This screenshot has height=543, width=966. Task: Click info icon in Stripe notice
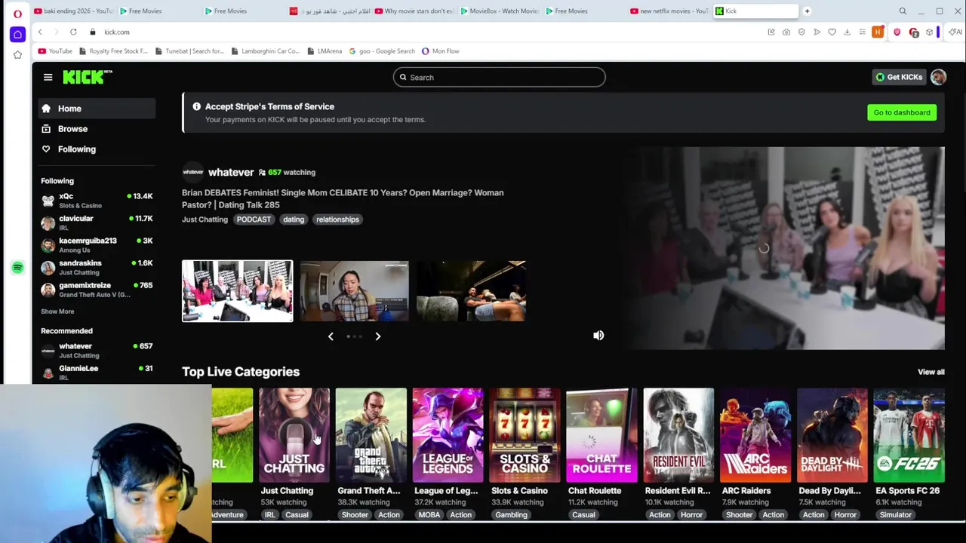pyautogui.click(x=196, y=106)
